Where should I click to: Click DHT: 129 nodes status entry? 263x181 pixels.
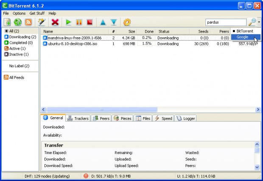47,176
